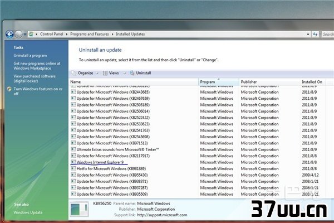Sort list by Installed On column

[312, 82]
